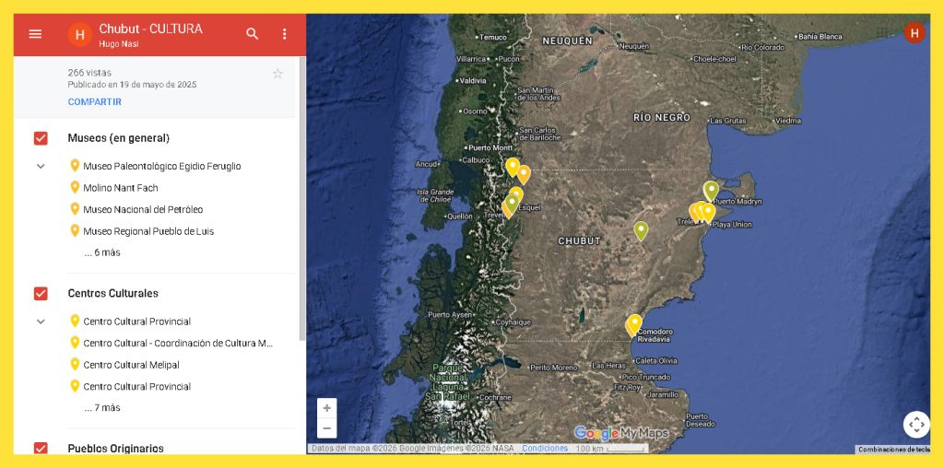Click the user avatar at top right
The image size is (944, 468).
point(914,33)
